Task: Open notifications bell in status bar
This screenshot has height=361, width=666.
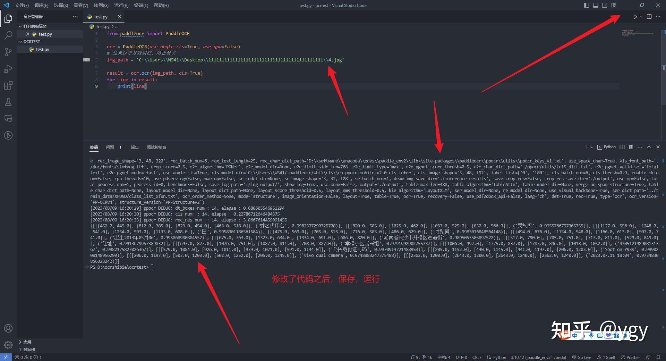Action: 658,357
